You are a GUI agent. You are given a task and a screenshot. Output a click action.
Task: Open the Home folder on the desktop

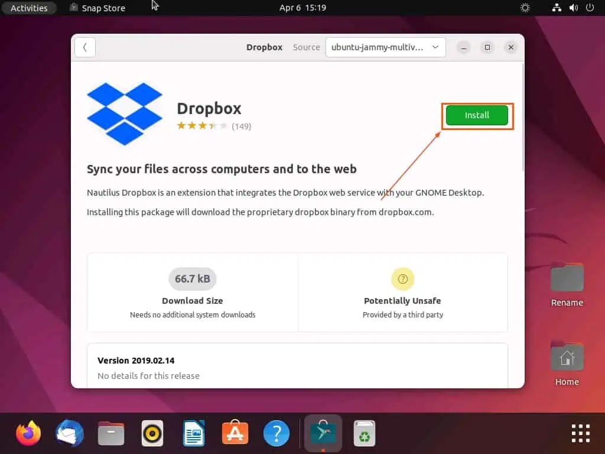[566, 358]
